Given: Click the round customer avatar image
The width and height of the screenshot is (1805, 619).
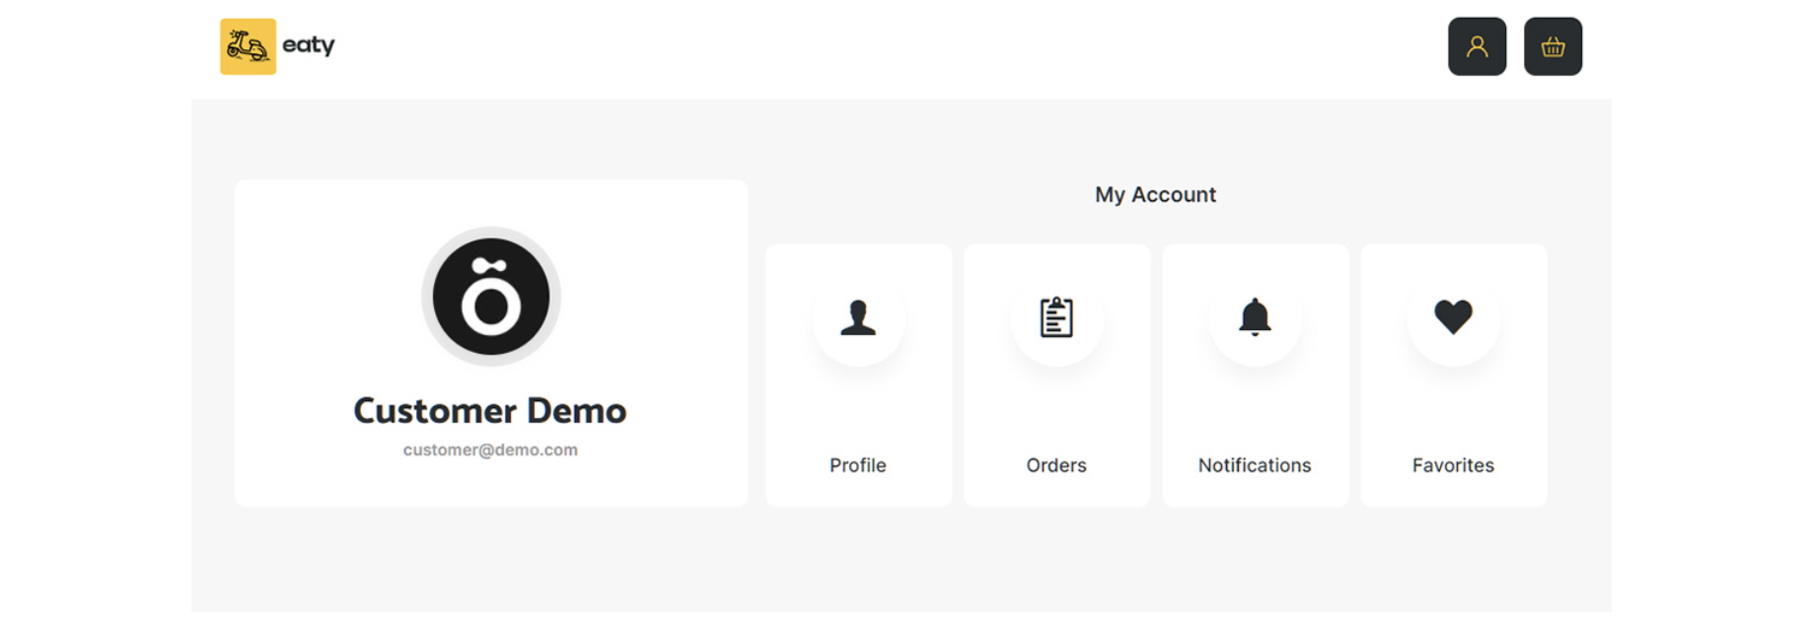Looking at the screenshot, I should pyautogui.click(x=491, y=297).
